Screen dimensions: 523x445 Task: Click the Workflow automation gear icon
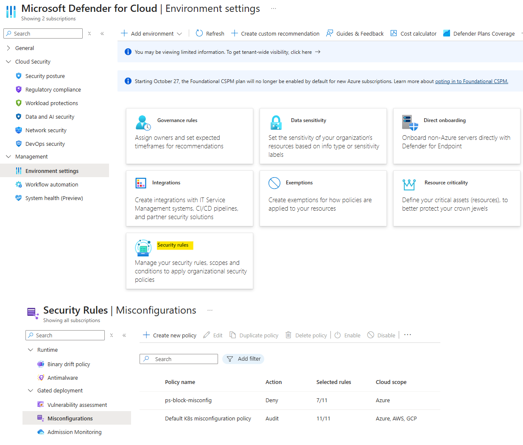tap(19, 184)
